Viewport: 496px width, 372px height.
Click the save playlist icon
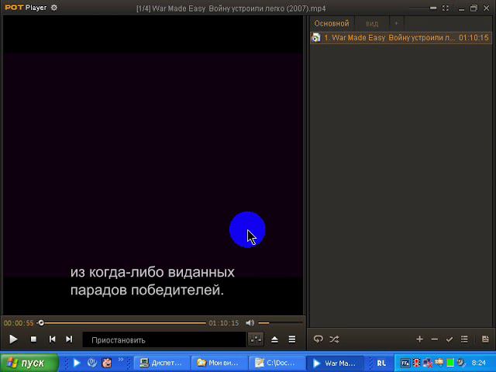[x=485, y=339]
